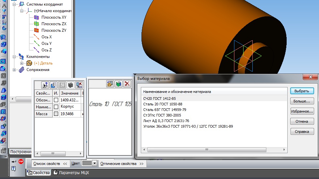
Task: Click the Системы координат tree icon
Action: 22,4
